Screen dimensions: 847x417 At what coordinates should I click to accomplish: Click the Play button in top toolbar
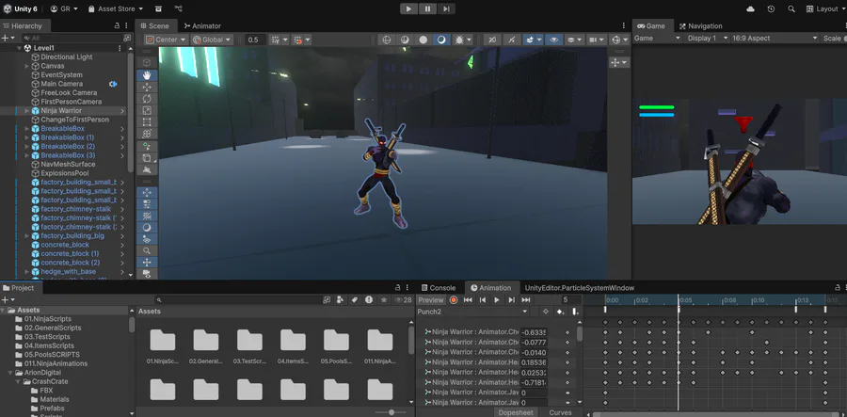(x=409, y=8)
